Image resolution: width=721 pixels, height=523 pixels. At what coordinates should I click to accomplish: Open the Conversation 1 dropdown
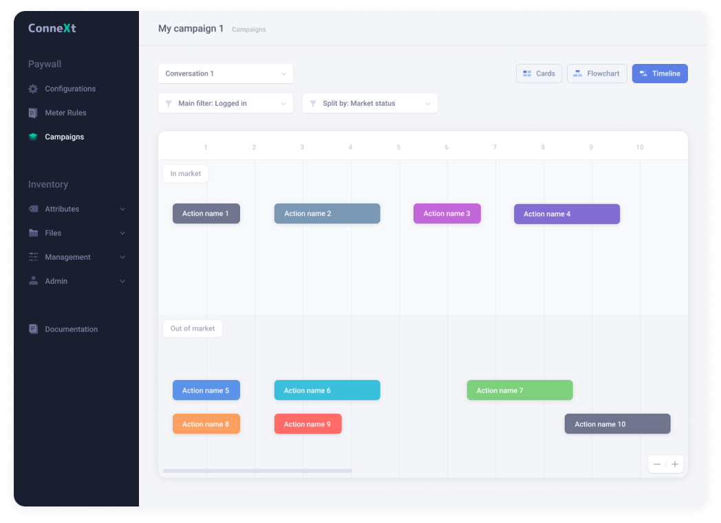pyautogui.click(x=225, y=74)
